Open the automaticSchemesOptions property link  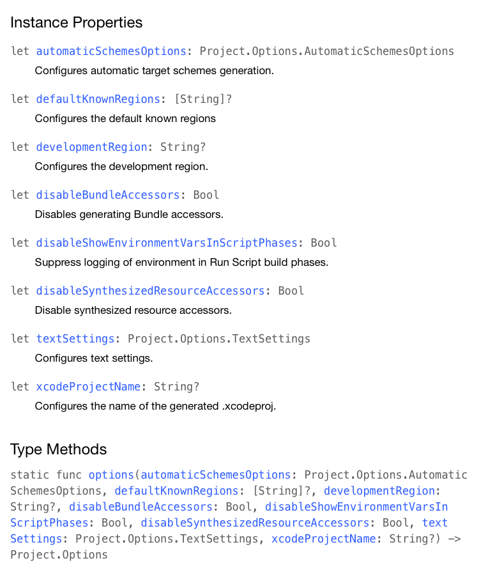(x=111, y=51)
